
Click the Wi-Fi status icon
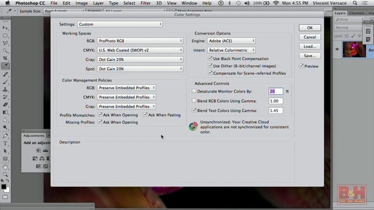[x=276, y=3]
